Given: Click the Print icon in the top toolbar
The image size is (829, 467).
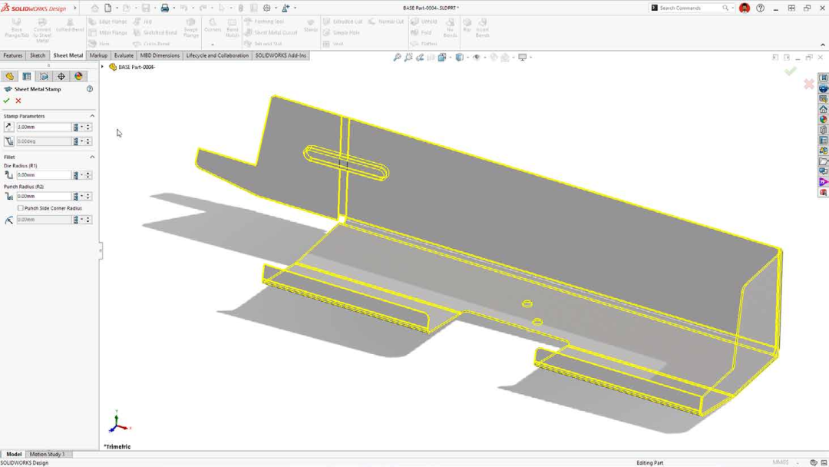Looking at the screenshot, I should [x=165, y=8].
